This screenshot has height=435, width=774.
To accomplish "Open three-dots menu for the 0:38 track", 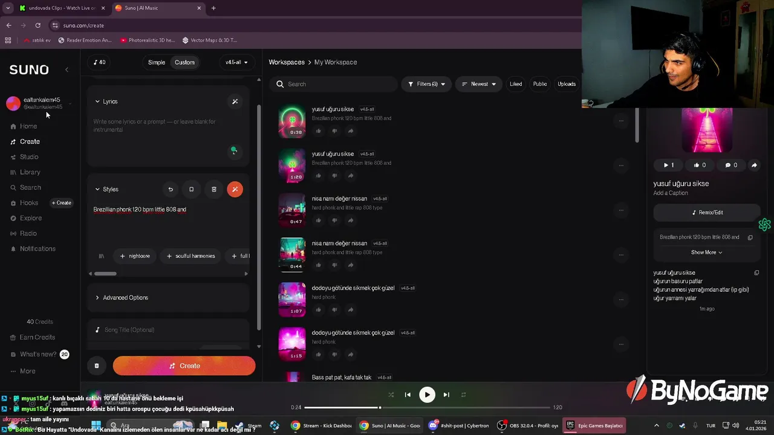I will [621, 121].
